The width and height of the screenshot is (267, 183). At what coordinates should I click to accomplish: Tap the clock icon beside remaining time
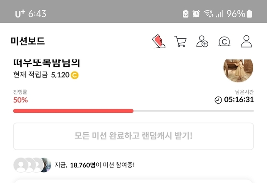coord(218,100)
